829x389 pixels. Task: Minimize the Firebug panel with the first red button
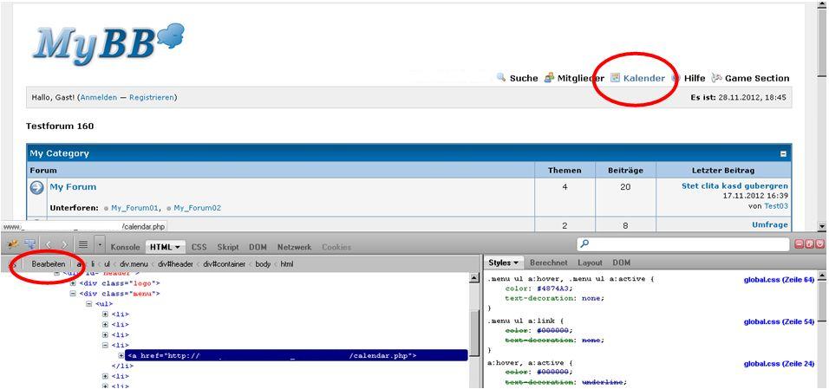(x=800, y=244)
